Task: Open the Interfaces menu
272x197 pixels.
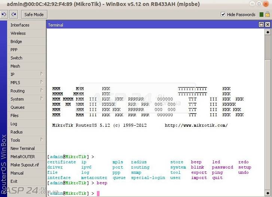Action: (27, 25)
